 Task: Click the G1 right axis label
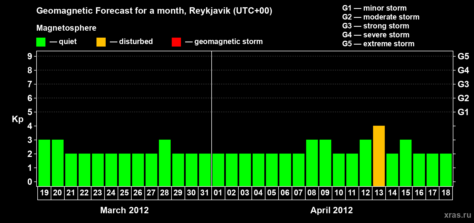[x=463, y=112]
